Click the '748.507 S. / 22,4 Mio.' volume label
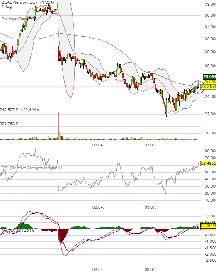This screenshot has height=273, width=216. (x=20, y=110)
